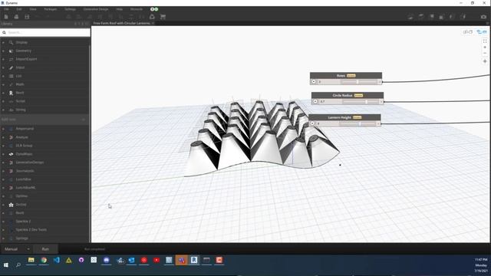Viewport: 491px width, 276px height.
Task: Expand the GenerativeDesign package
Action: [x=3, y=163]
